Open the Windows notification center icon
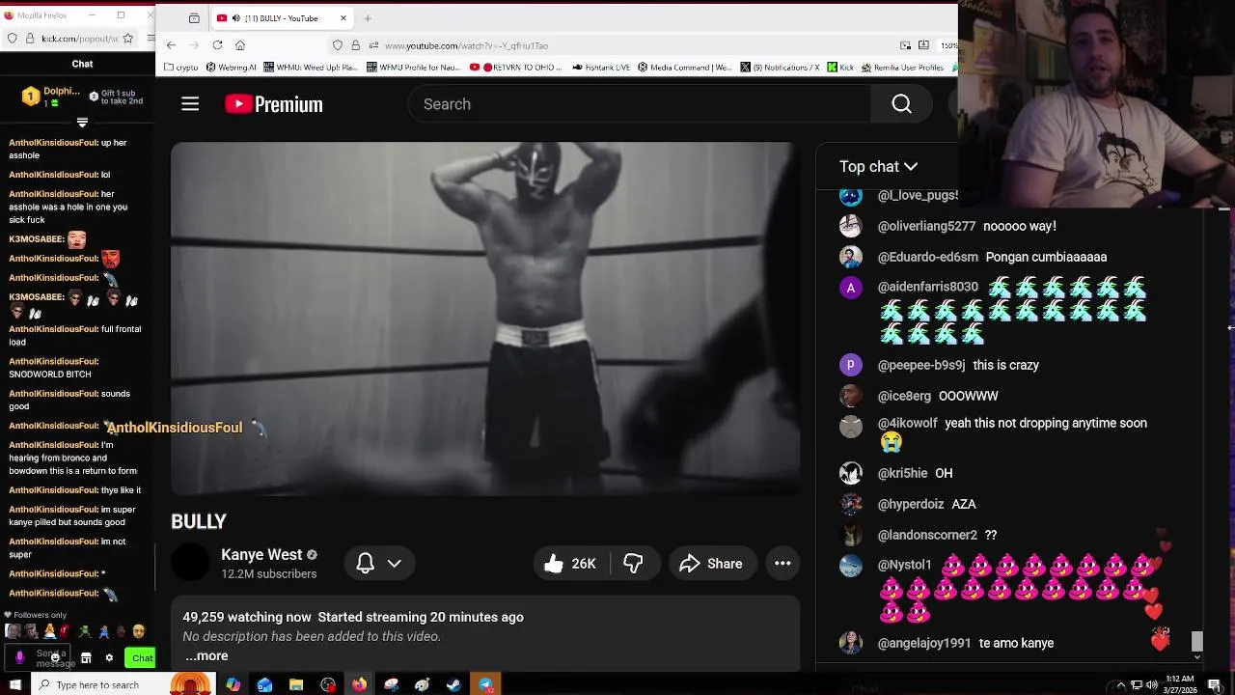1235x695 pixels. click(1215, 684)
